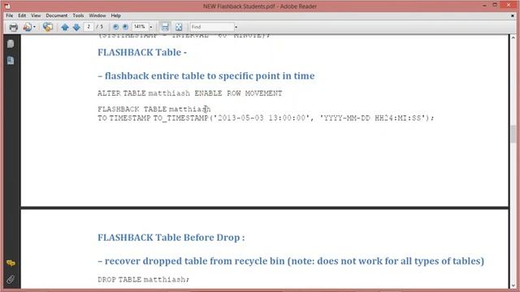Open dropdown arrow beside the Create PDF icon
This screenshot has width=520, height=292.
pos(34,27)
